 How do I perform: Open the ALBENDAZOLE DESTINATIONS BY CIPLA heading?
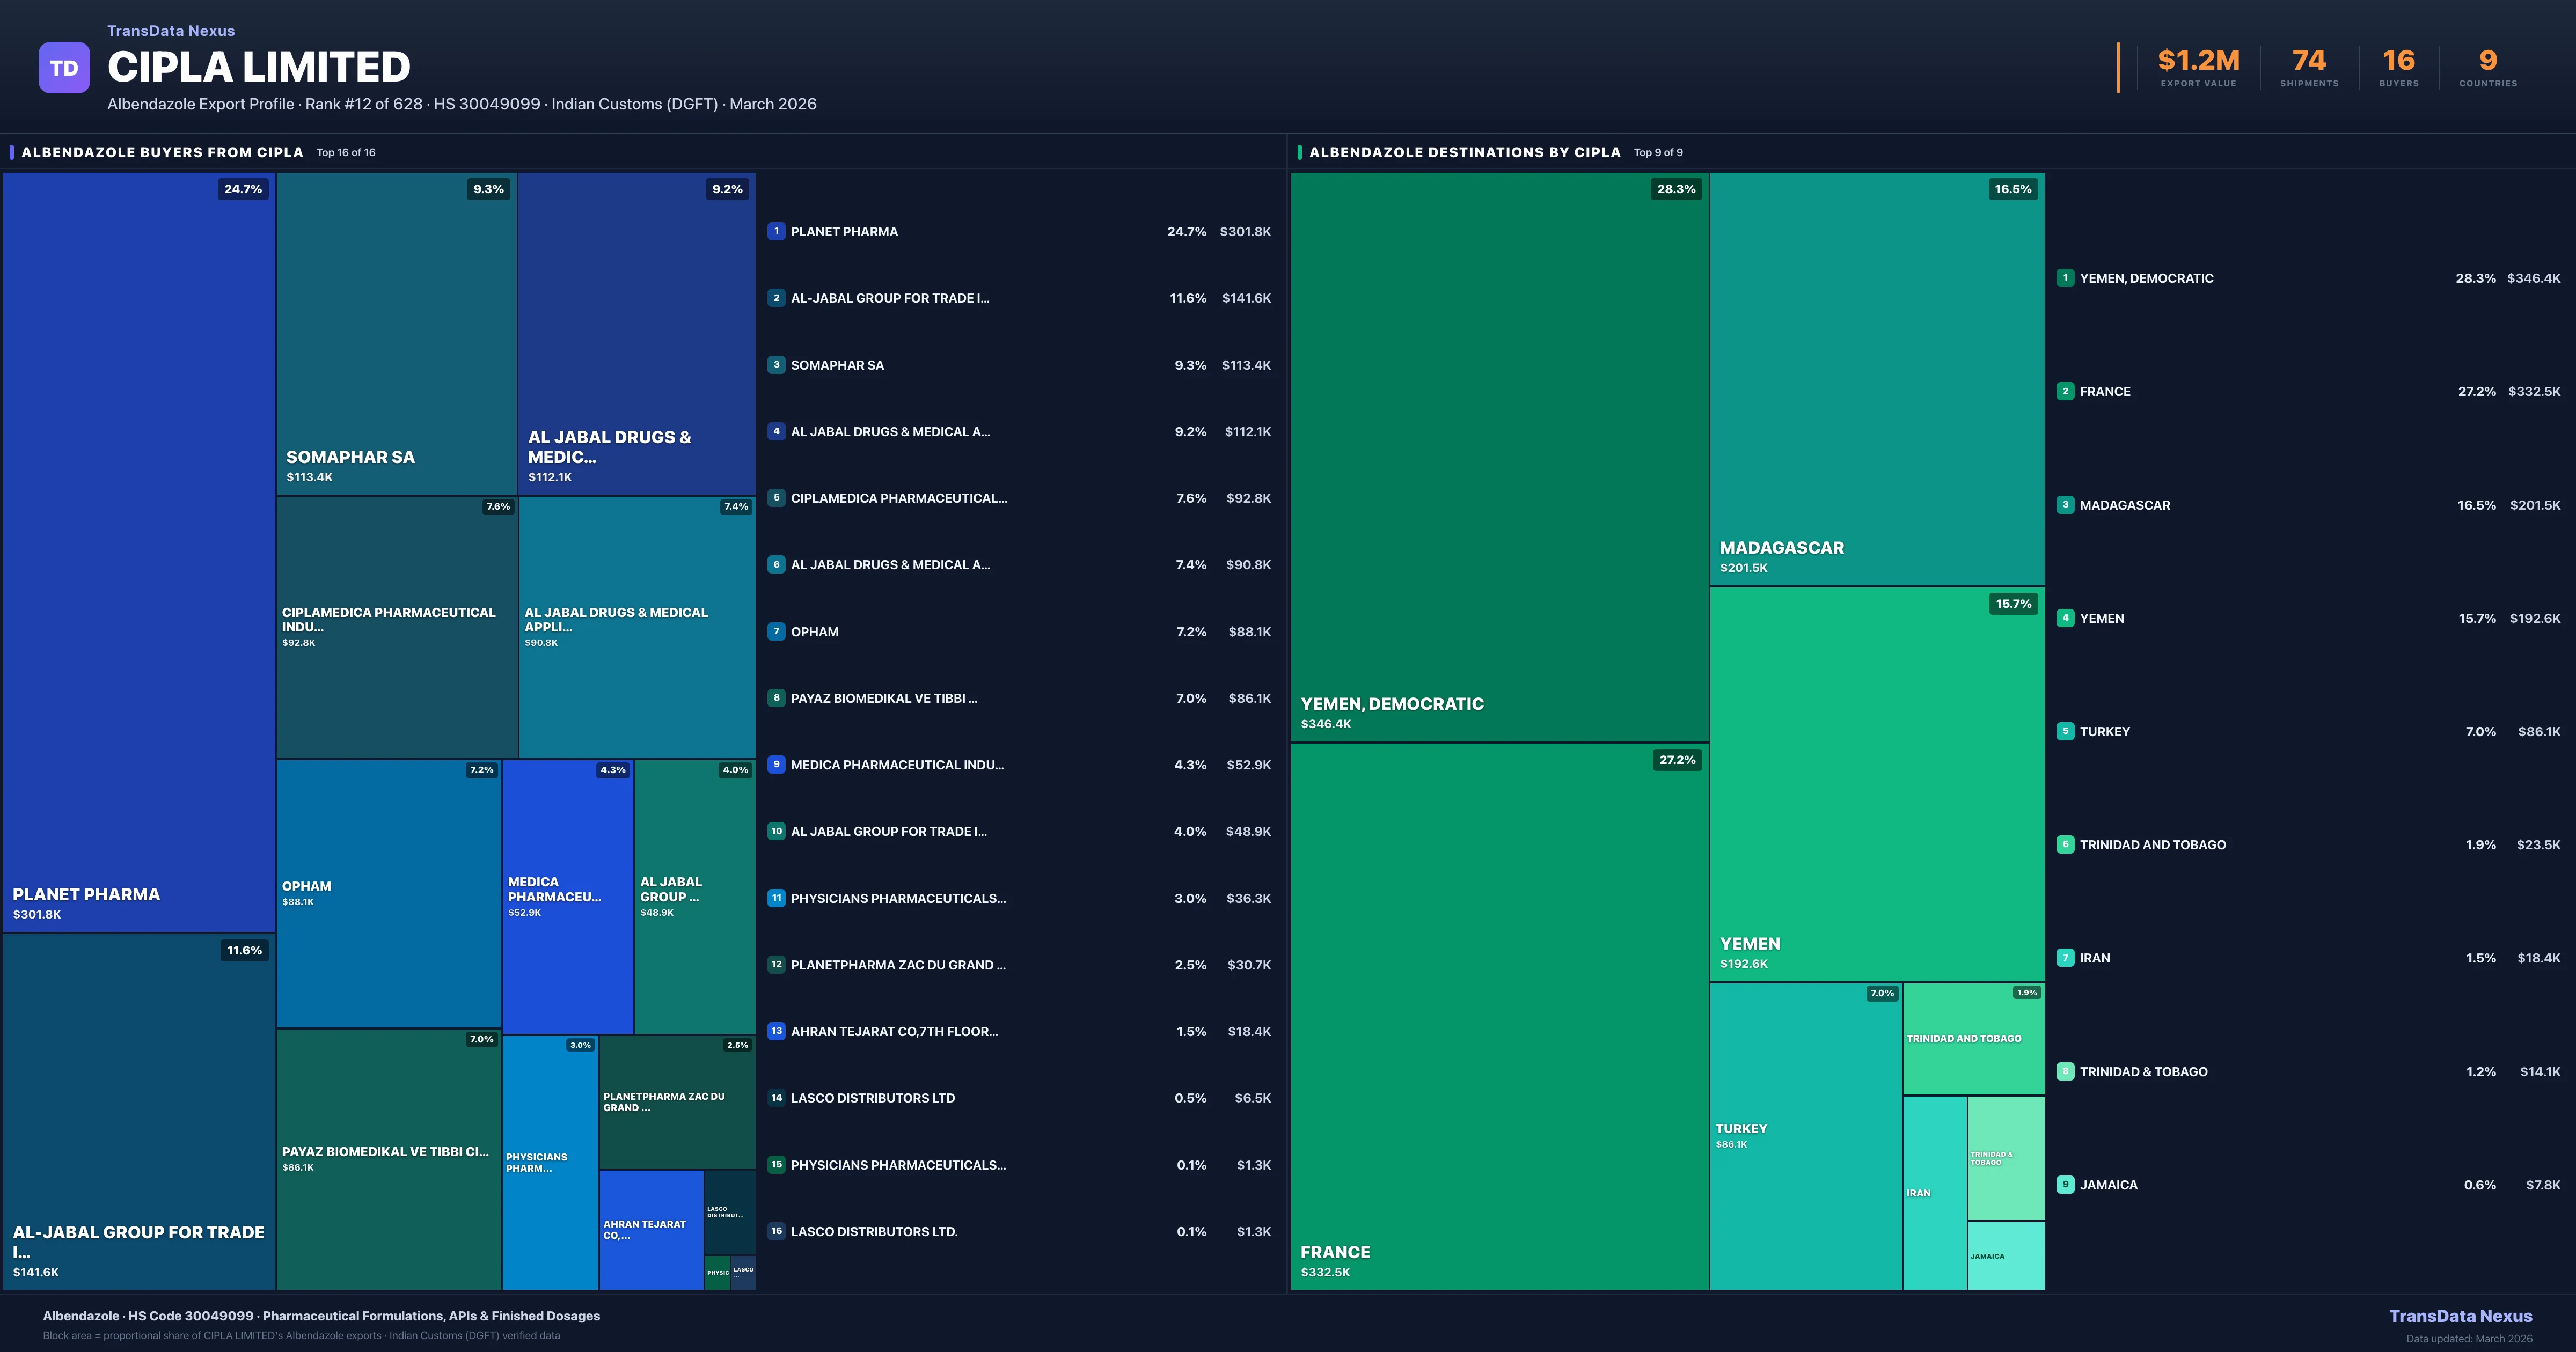[1464, 152]
